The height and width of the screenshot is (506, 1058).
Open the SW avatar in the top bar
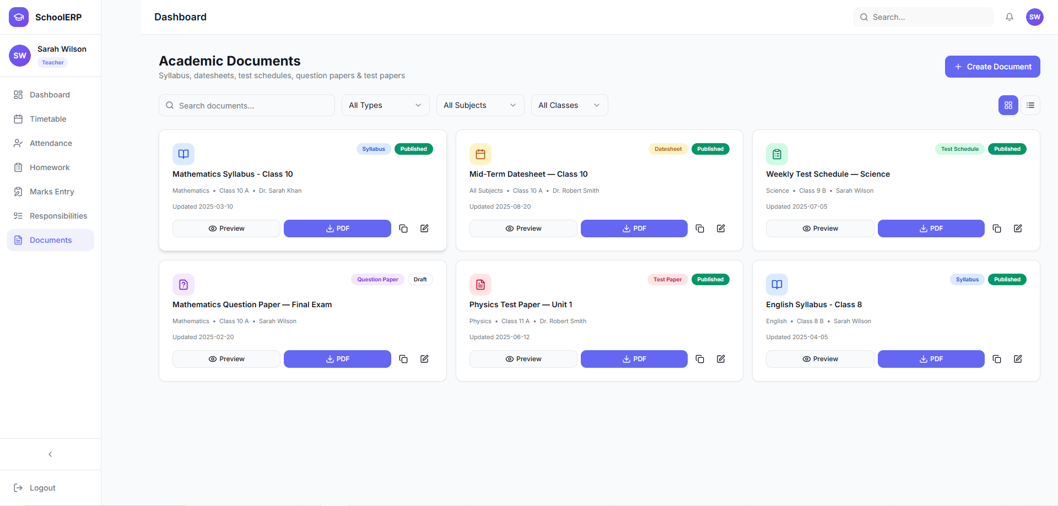1035,17
